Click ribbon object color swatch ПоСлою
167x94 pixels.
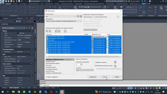point(124,7)
